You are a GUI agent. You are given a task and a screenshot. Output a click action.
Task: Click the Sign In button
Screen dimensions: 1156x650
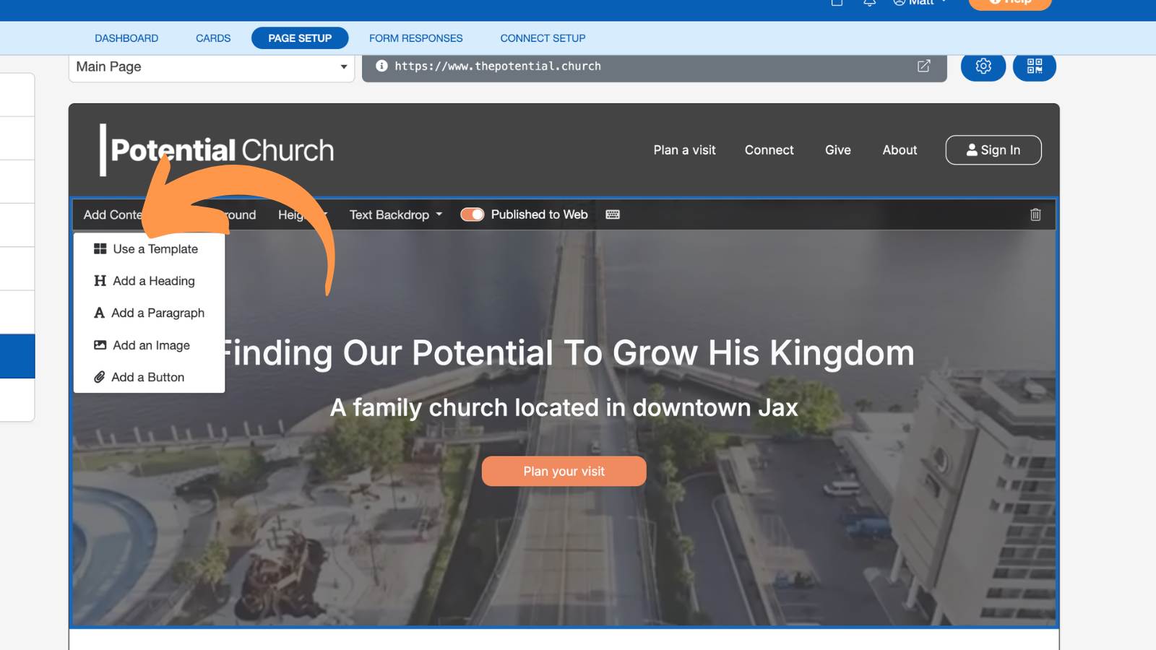[993, 150]
